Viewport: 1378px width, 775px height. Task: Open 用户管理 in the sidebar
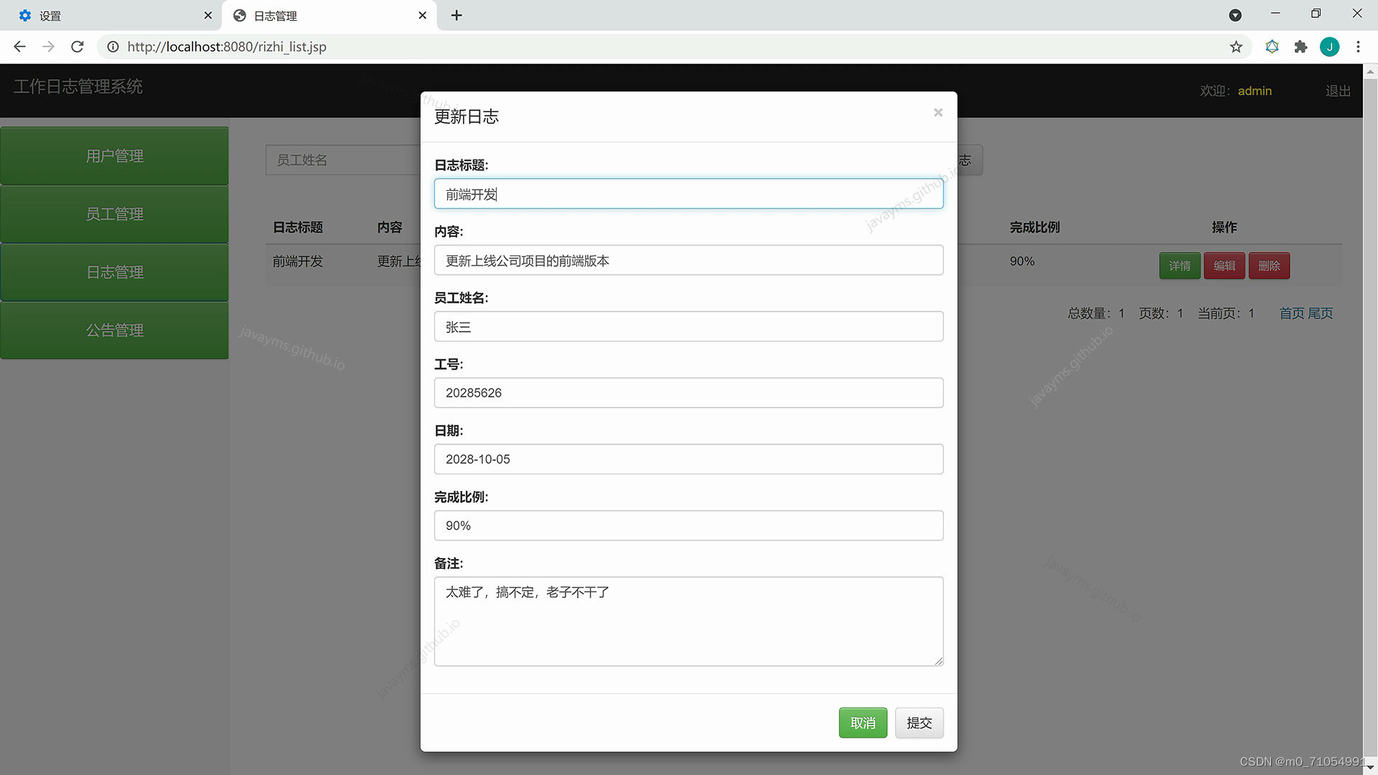click(x=115, y=156)
